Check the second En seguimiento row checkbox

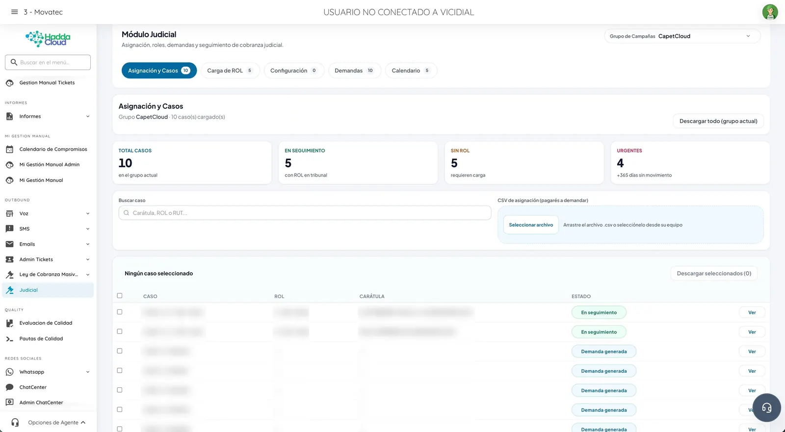pyautogui.click(x=120, y=331)
